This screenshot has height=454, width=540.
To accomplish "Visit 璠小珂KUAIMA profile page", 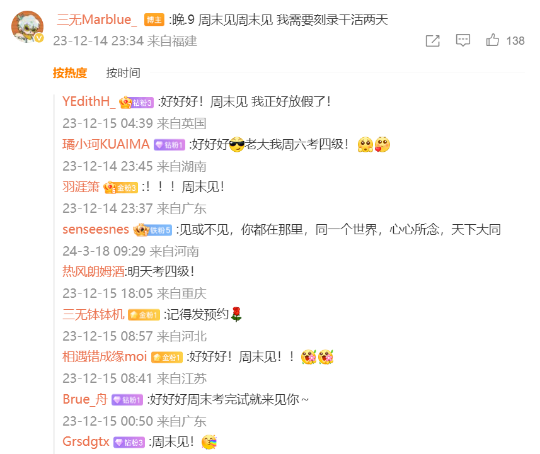I will pyautogui.click(x=106, y=144).
